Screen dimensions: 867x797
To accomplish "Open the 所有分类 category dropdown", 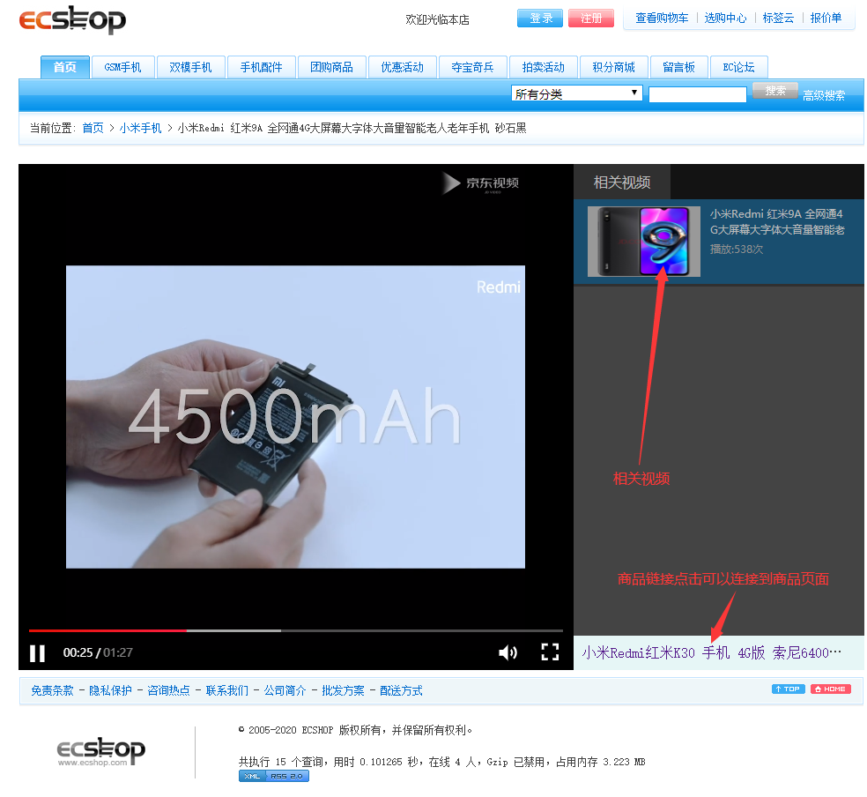I will 576,93.
